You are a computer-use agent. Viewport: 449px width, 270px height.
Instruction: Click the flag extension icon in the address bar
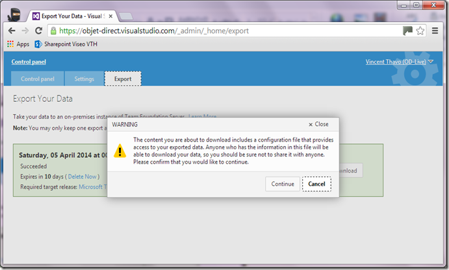coord(407,31)
